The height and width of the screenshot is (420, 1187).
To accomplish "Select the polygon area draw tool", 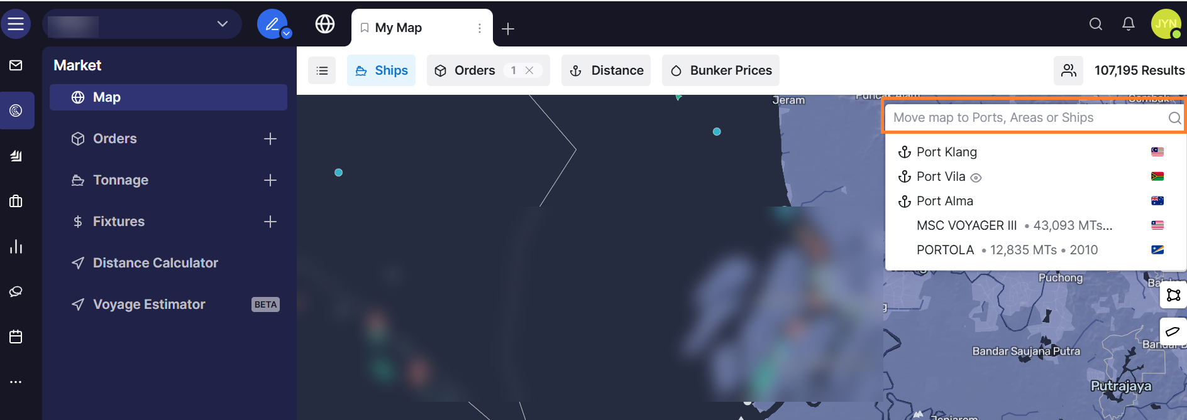I will tap(1173, 295).
